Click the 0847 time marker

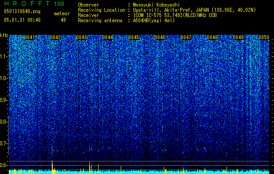point(186,37)
